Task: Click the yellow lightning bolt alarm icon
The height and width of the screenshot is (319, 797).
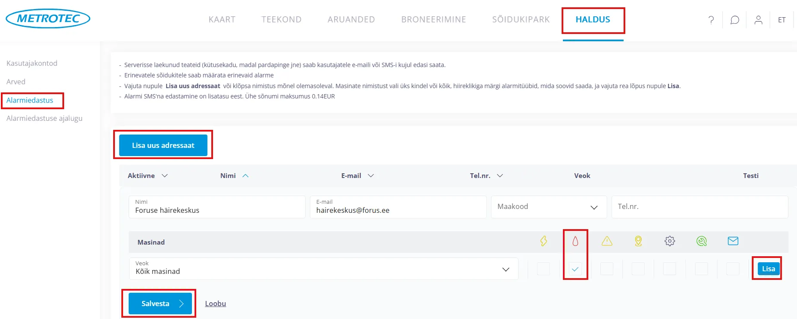Action: pyautogui.click(x=544, y=241)
